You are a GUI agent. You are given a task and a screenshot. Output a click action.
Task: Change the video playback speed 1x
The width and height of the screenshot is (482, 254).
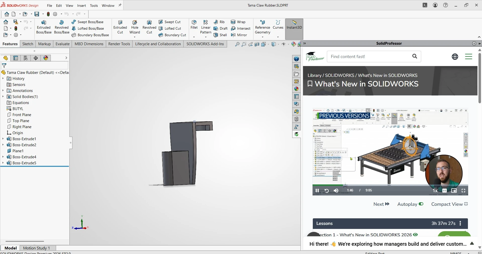point(435,191)
